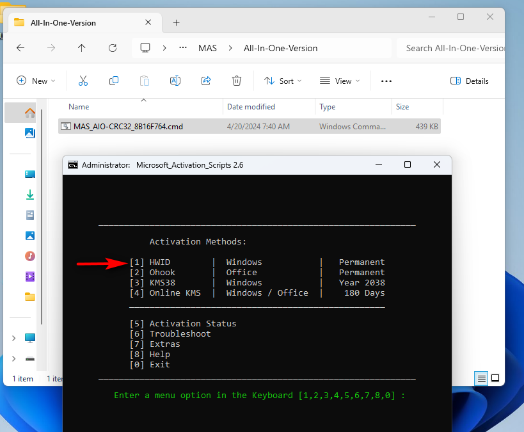524x432 pixels.
Task: Open Desktop shortcut in sidebar
Action: coord(29,174)
